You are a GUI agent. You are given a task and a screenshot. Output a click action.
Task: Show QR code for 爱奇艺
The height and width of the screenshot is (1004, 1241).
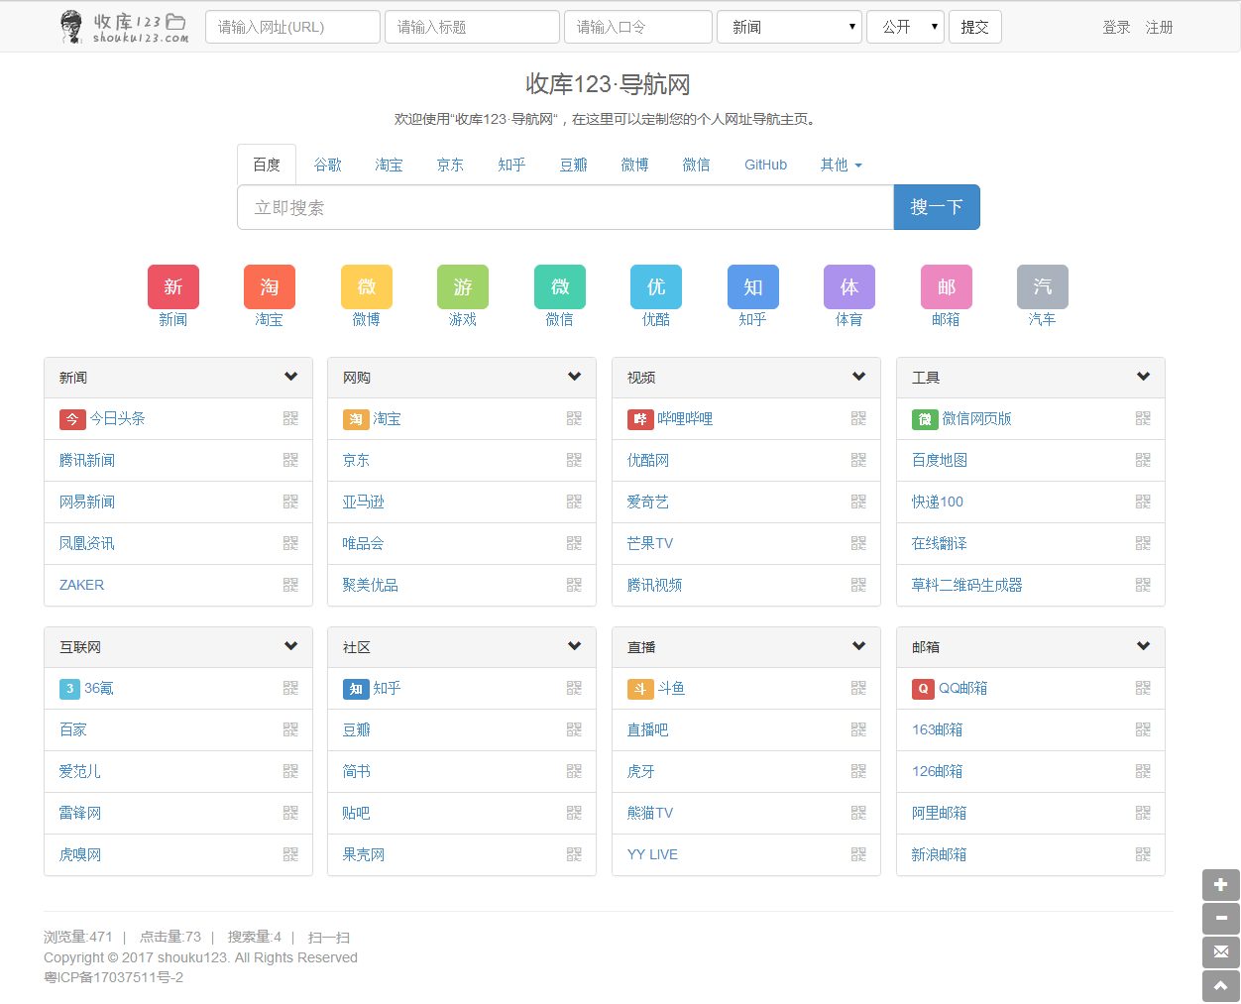858,502
